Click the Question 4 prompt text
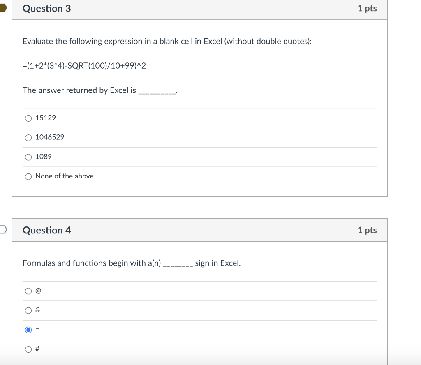 click(132, 263)
